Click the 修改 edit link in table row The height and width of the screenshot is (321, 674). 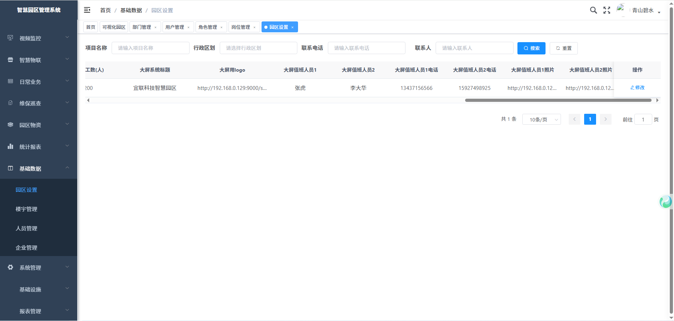click(637, 88)
